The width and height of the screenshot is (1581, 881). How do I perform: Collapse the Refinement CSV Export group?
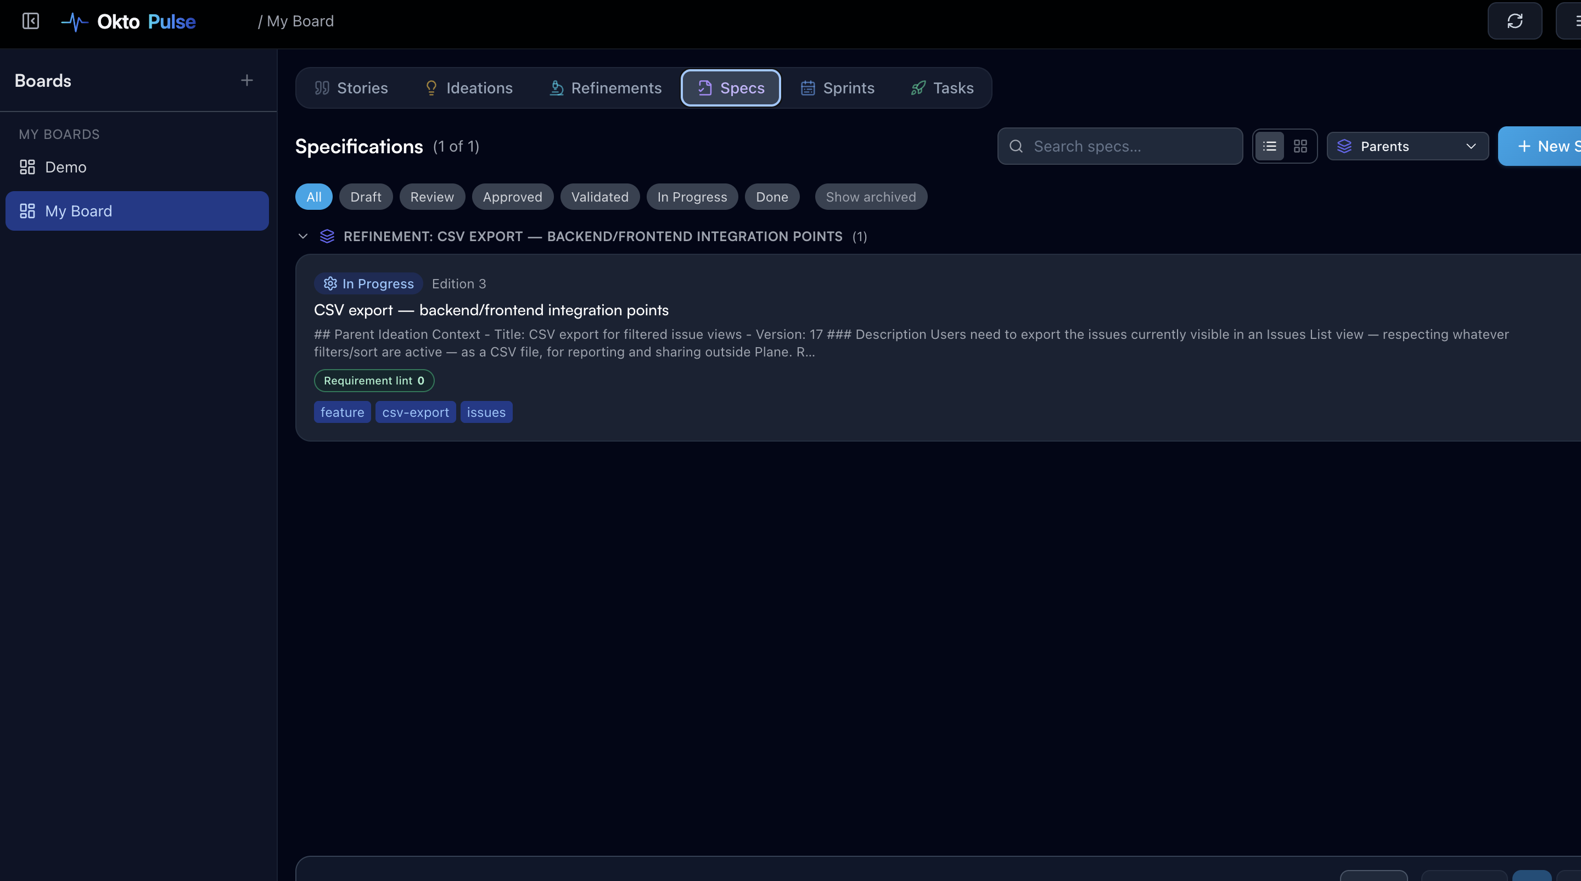[302, 236]
